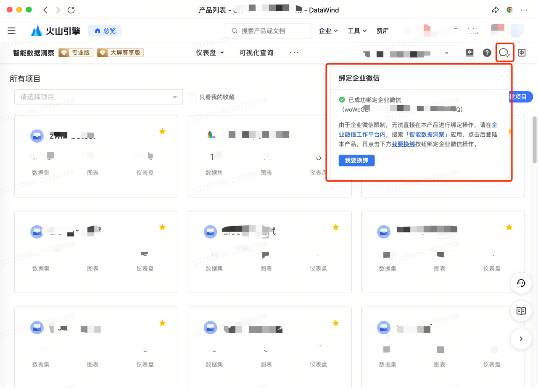
Task: Show more navigation items via the ellipsis
Action: pyautogui.click(x=294, y=53)
